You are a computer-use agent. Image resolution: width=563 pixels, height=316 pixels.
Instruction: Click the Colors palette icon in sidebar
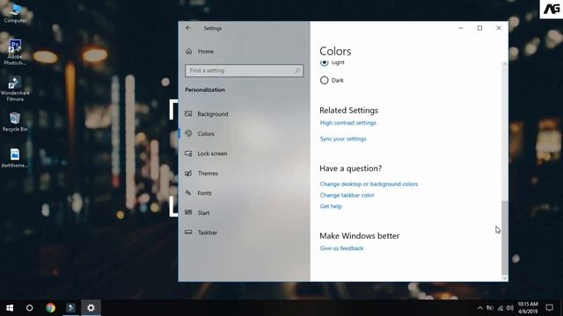pyautogui.click(x=188, y=133)
